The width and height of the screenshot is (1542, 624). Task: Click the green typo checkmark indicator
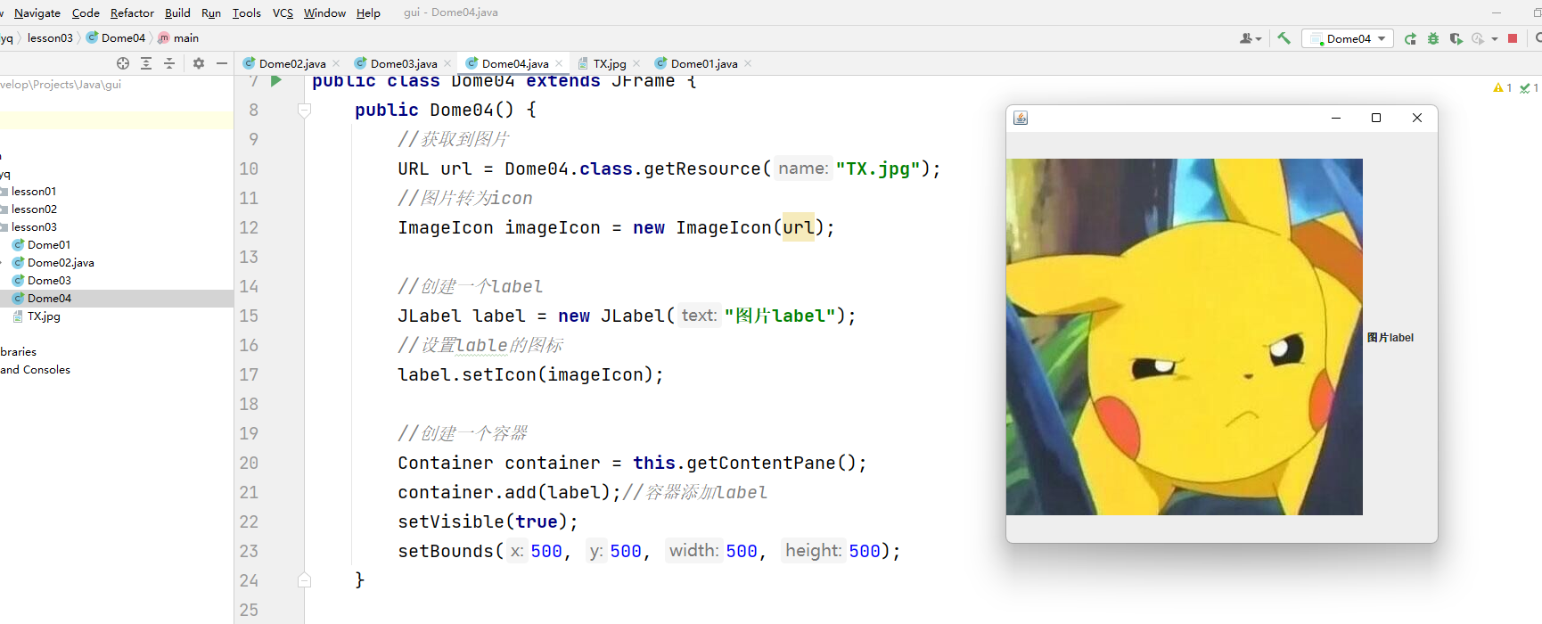[1530, 87]
